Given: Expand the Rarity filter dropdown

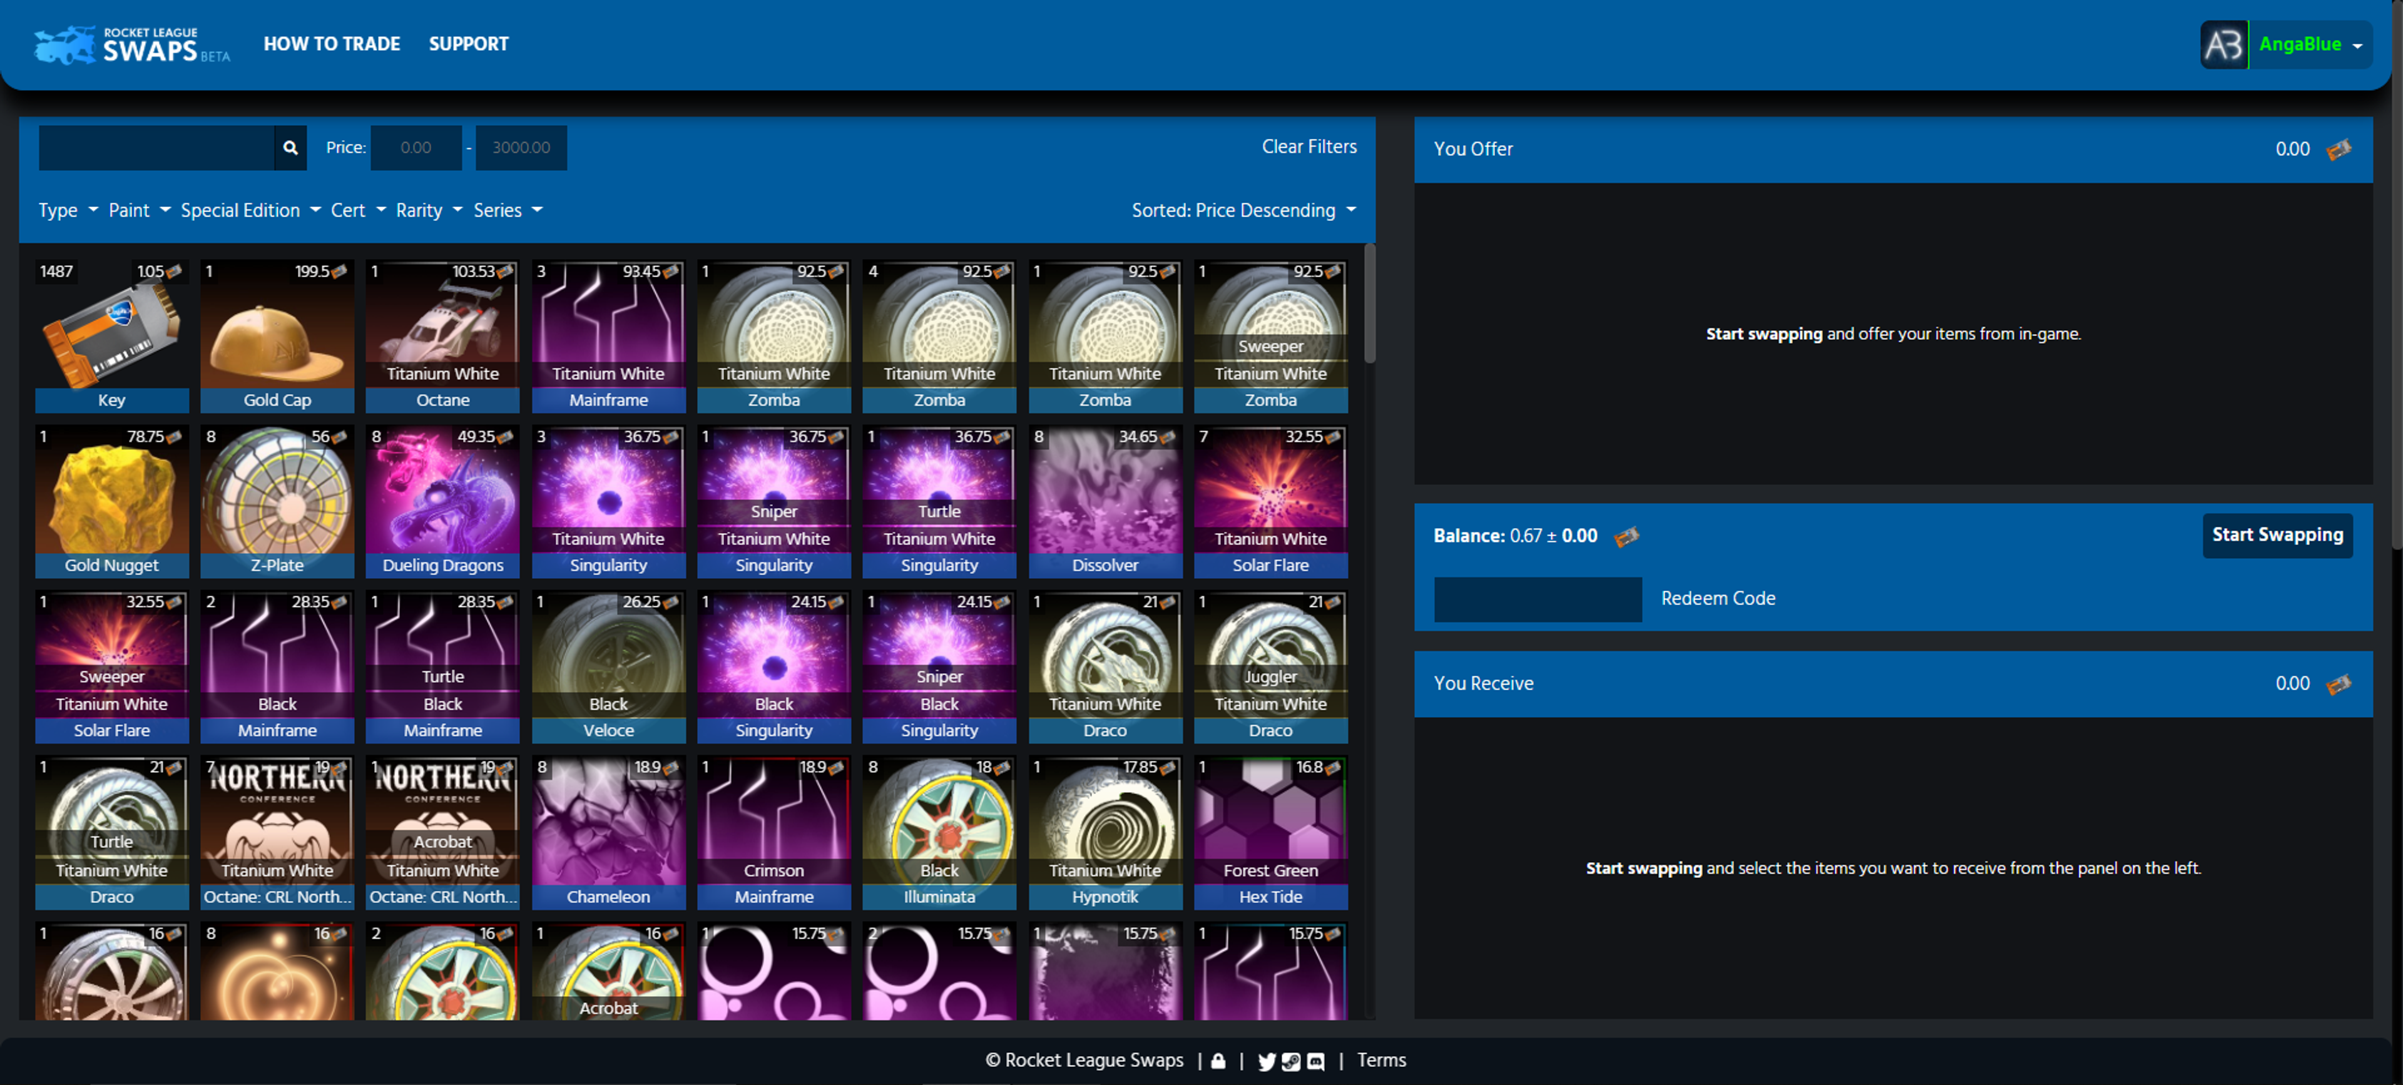Looking at the screenshot, I should click(x=428, y=210).
